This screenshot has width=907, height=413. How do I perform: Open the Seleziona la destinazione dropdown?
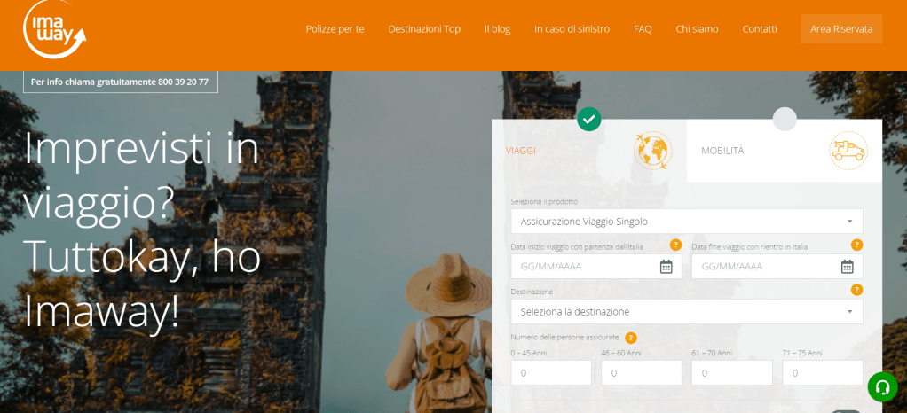(686, 312)
